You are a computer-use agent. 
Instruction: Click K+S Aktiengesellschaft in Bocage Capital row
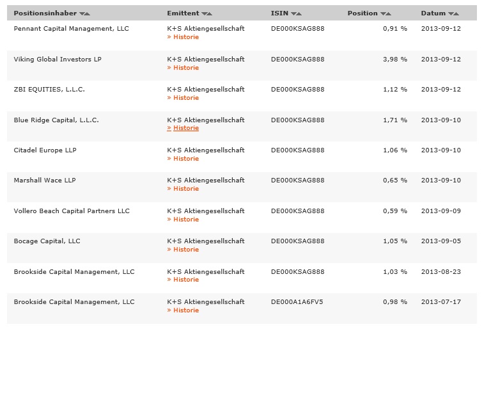pos(206,241)
